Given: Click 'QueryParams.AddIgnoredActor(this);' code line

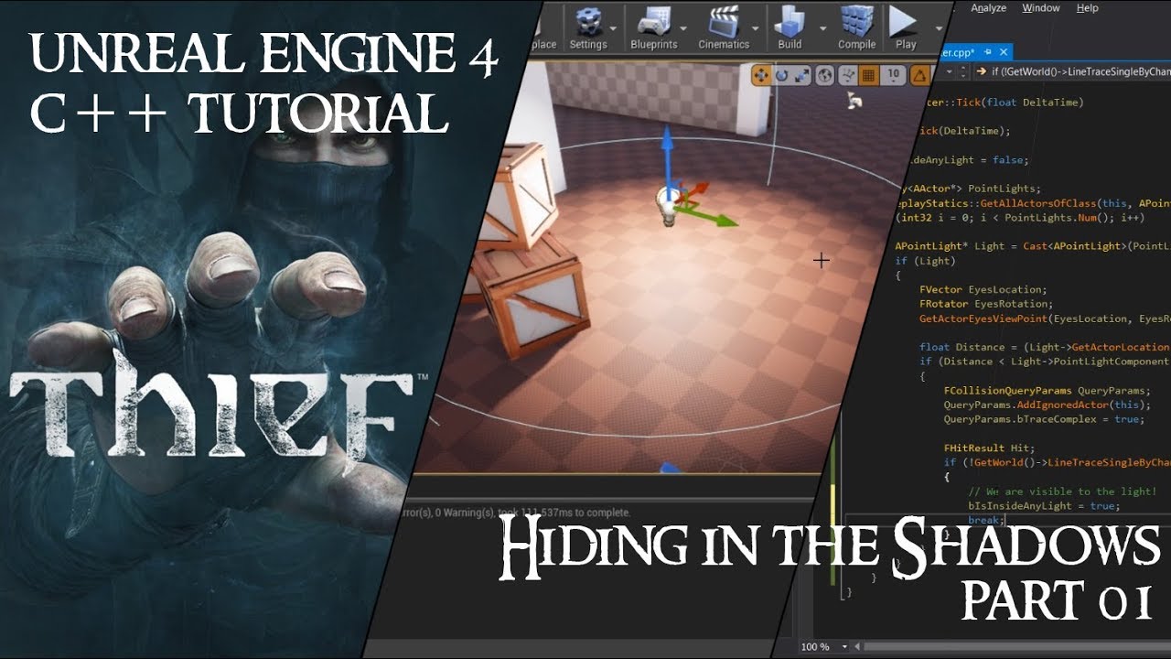Looking at the screenshot, I should (1047, 405).
